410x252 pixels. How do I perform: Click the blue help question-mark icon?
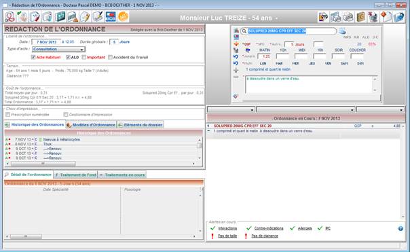point(400,228)
